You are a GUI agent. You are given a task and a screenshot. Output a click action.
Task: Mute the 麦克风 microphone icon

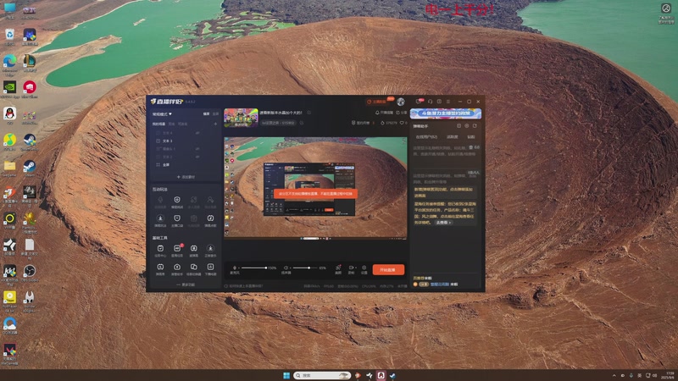(235, 268)
